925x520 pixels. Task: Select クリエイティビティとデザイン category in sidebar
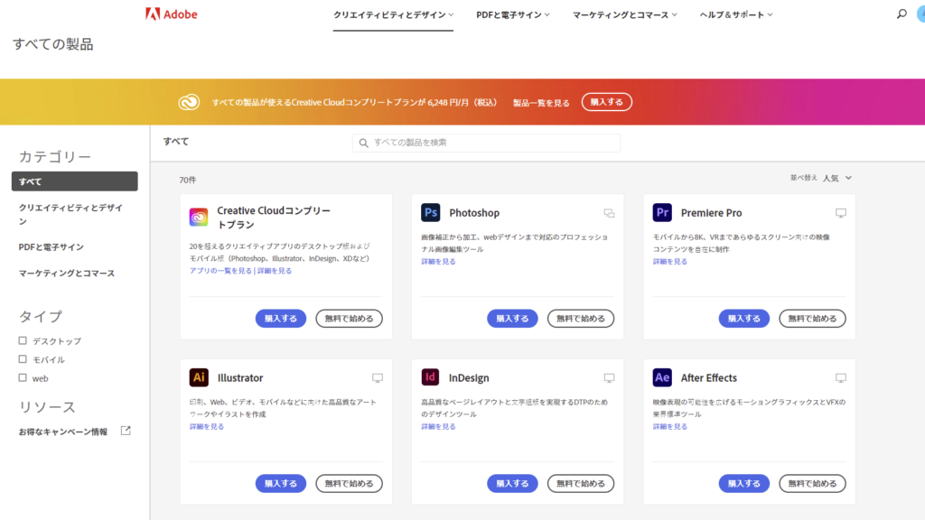click(70, 214)
